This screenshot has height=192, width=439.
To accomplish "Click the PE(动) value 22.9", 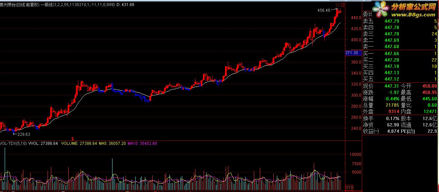I will tap(432, 131).
